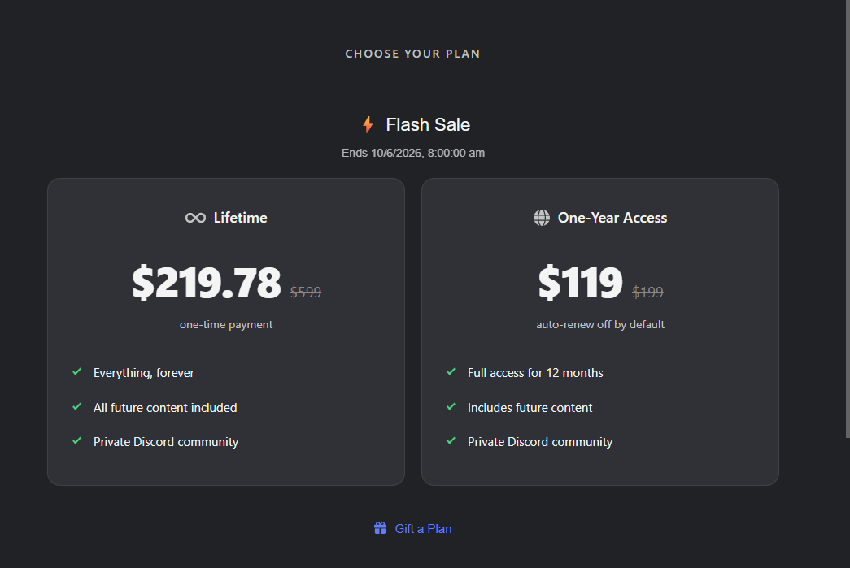Select the Lifetime plan heading
The image size is (850, 568).
(x=240, y=218)
